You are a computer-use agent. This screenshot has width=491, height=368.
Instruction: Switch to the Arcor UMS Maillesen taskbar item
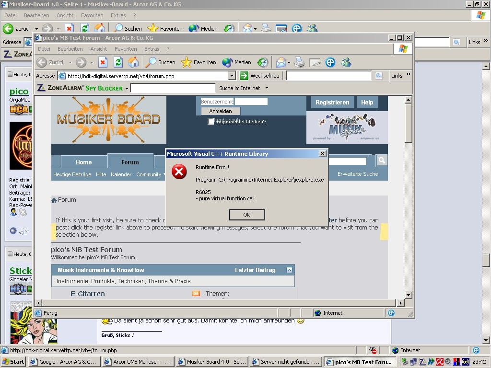coord(138,362)
